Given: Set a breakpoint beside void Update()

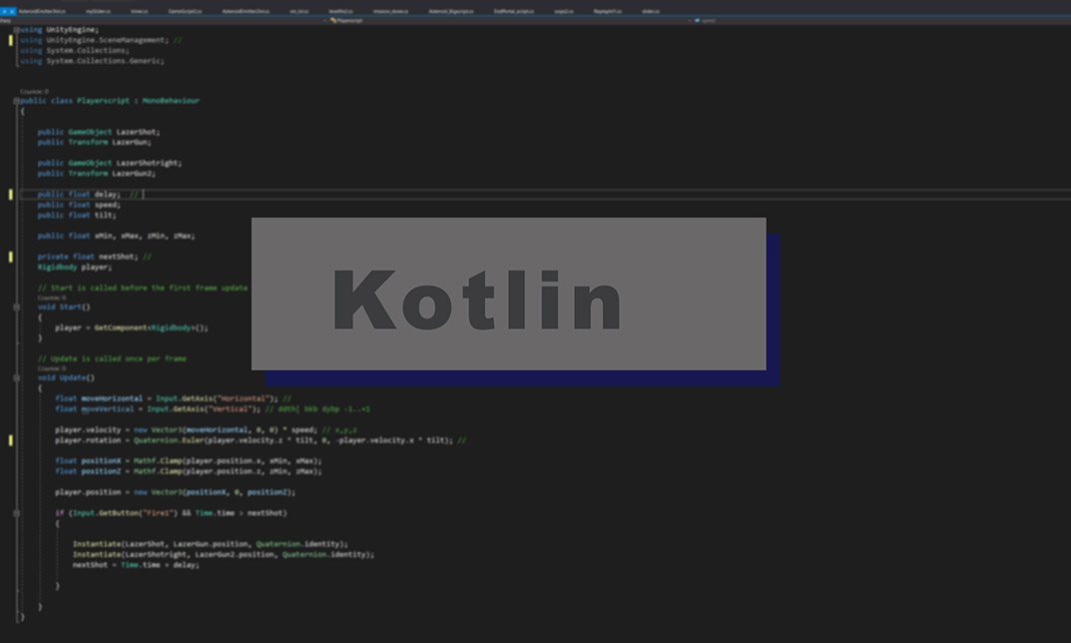Looking at the screenshot, I should tap(4, 377).
